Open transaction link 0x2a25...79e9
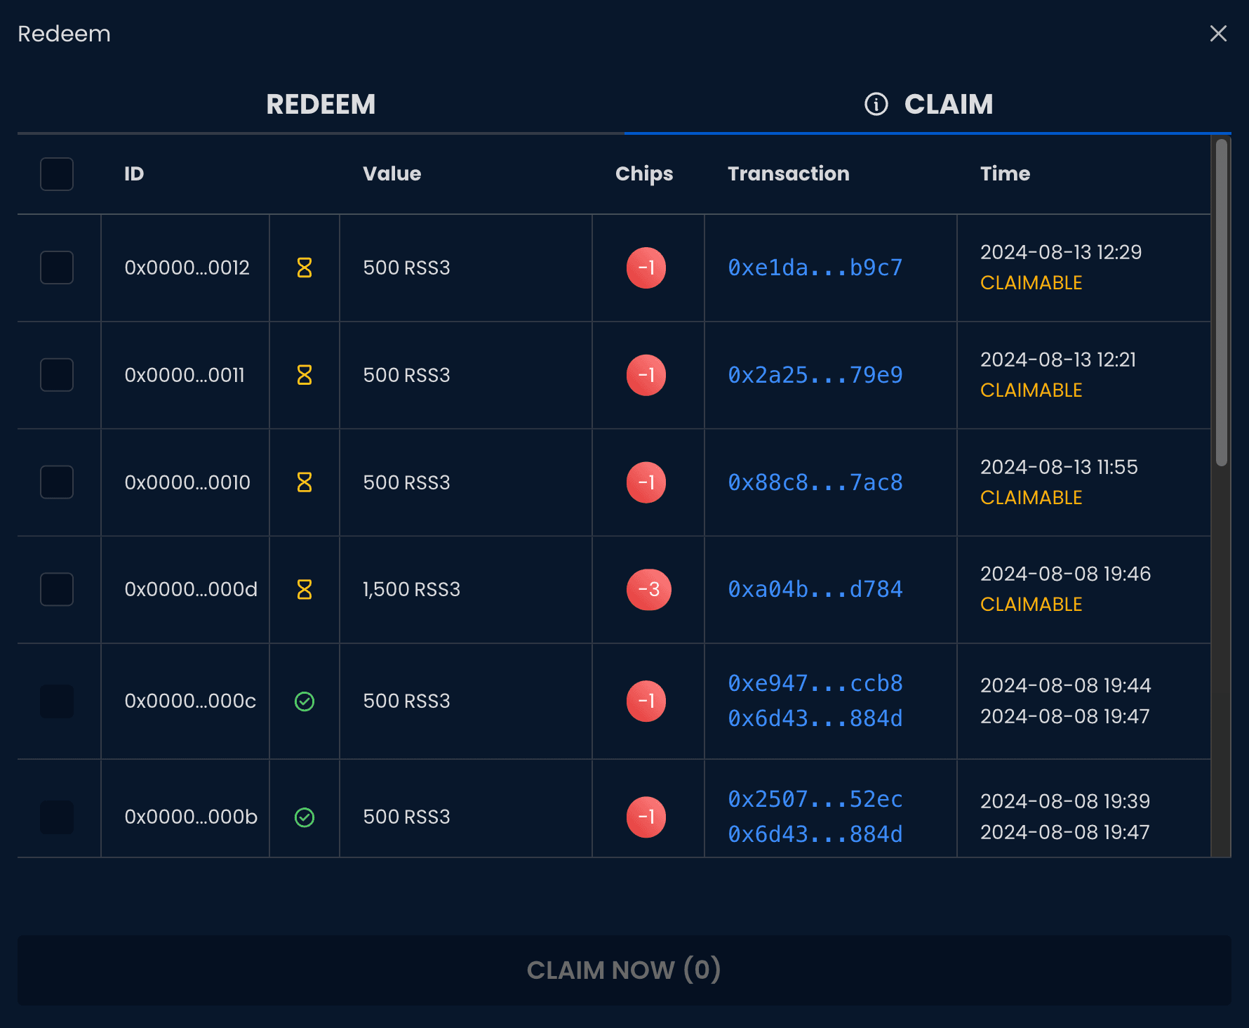 point(815,375)
